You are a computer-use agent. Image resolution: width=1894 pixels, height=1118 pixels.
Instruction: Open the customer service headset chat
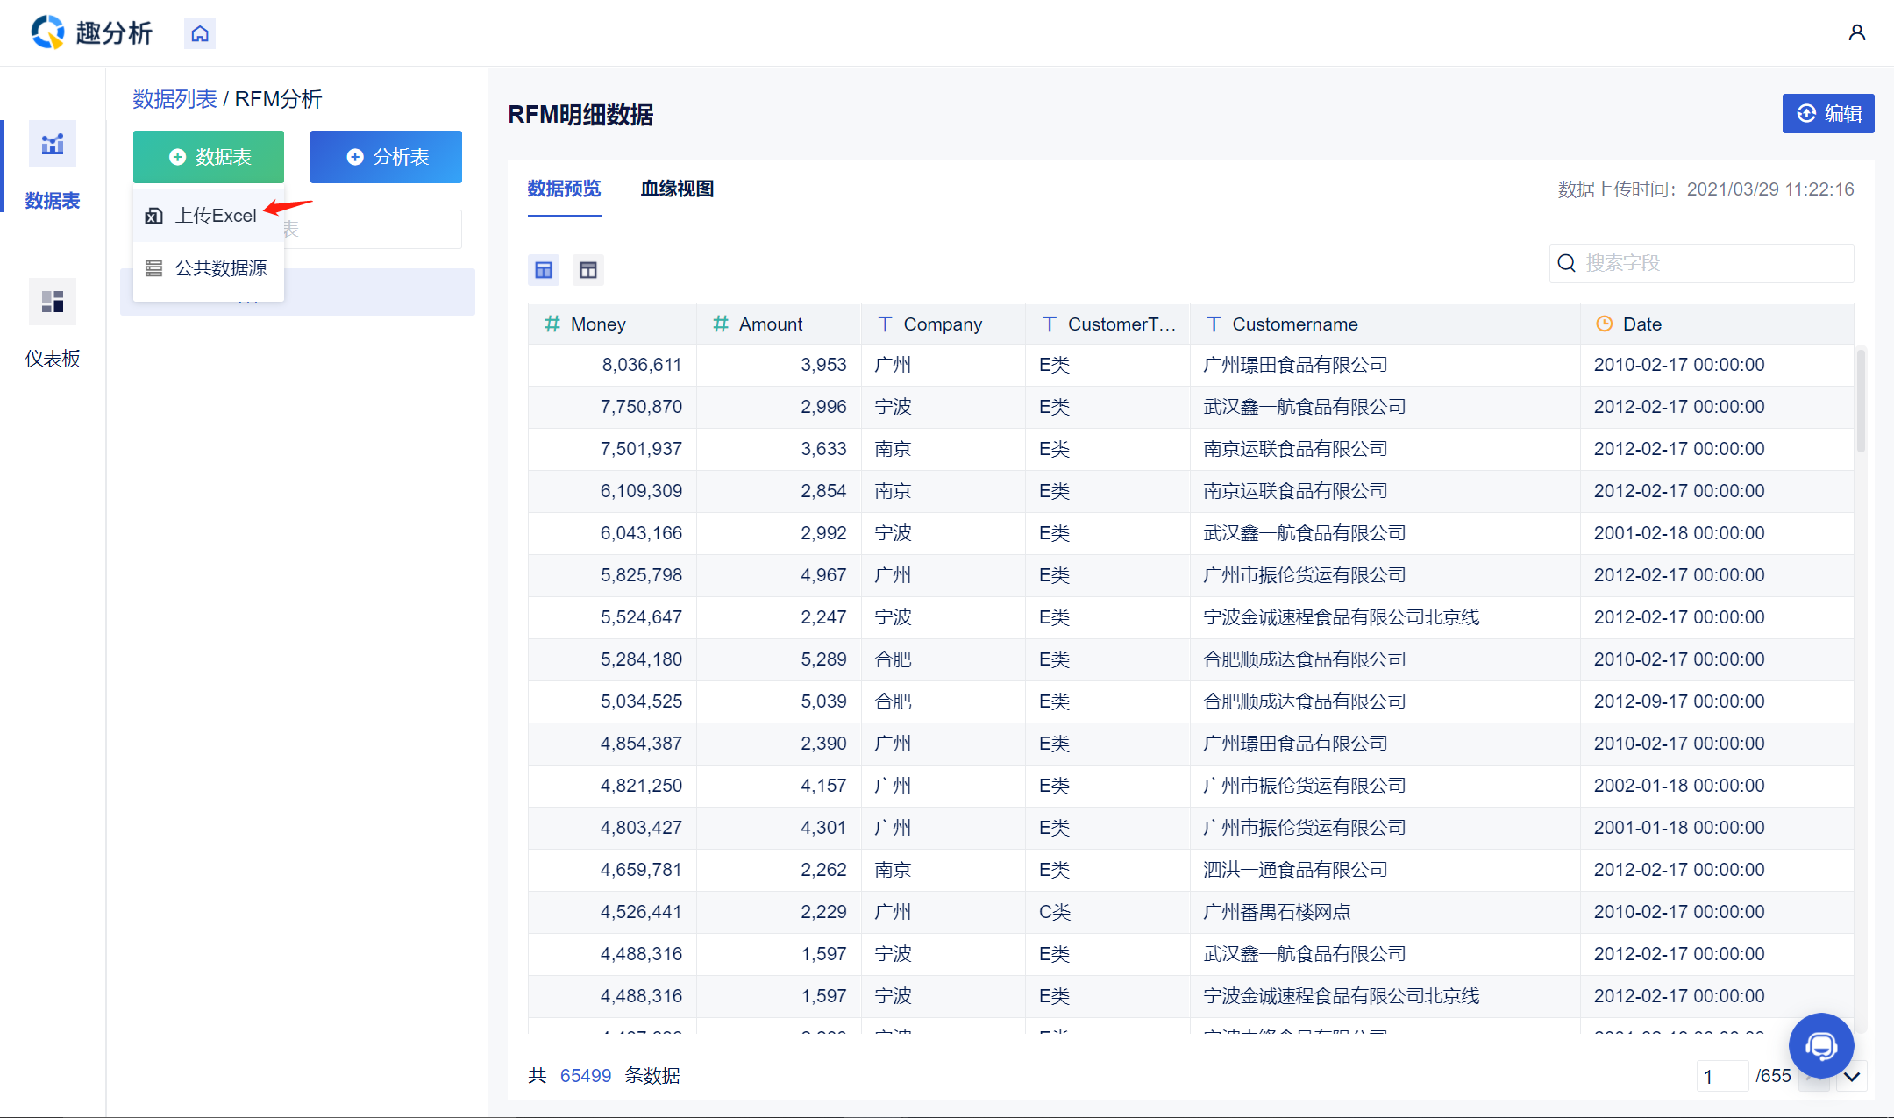1820,1045
